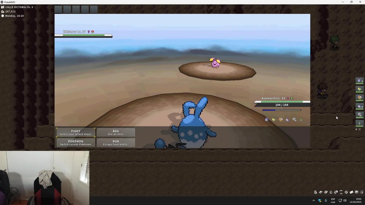This screenshot has height=205, width=365.
Task: Click the FIGHT button to select an attack
Action: click(x=76, y=132)
